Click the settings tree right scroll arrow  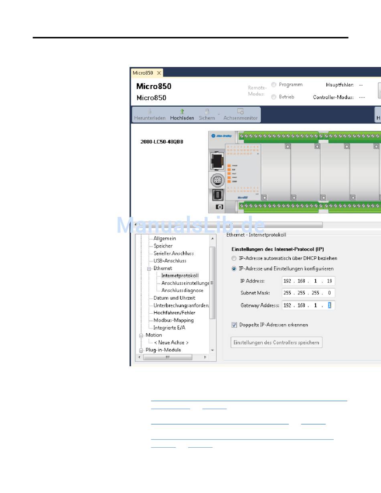205,357
